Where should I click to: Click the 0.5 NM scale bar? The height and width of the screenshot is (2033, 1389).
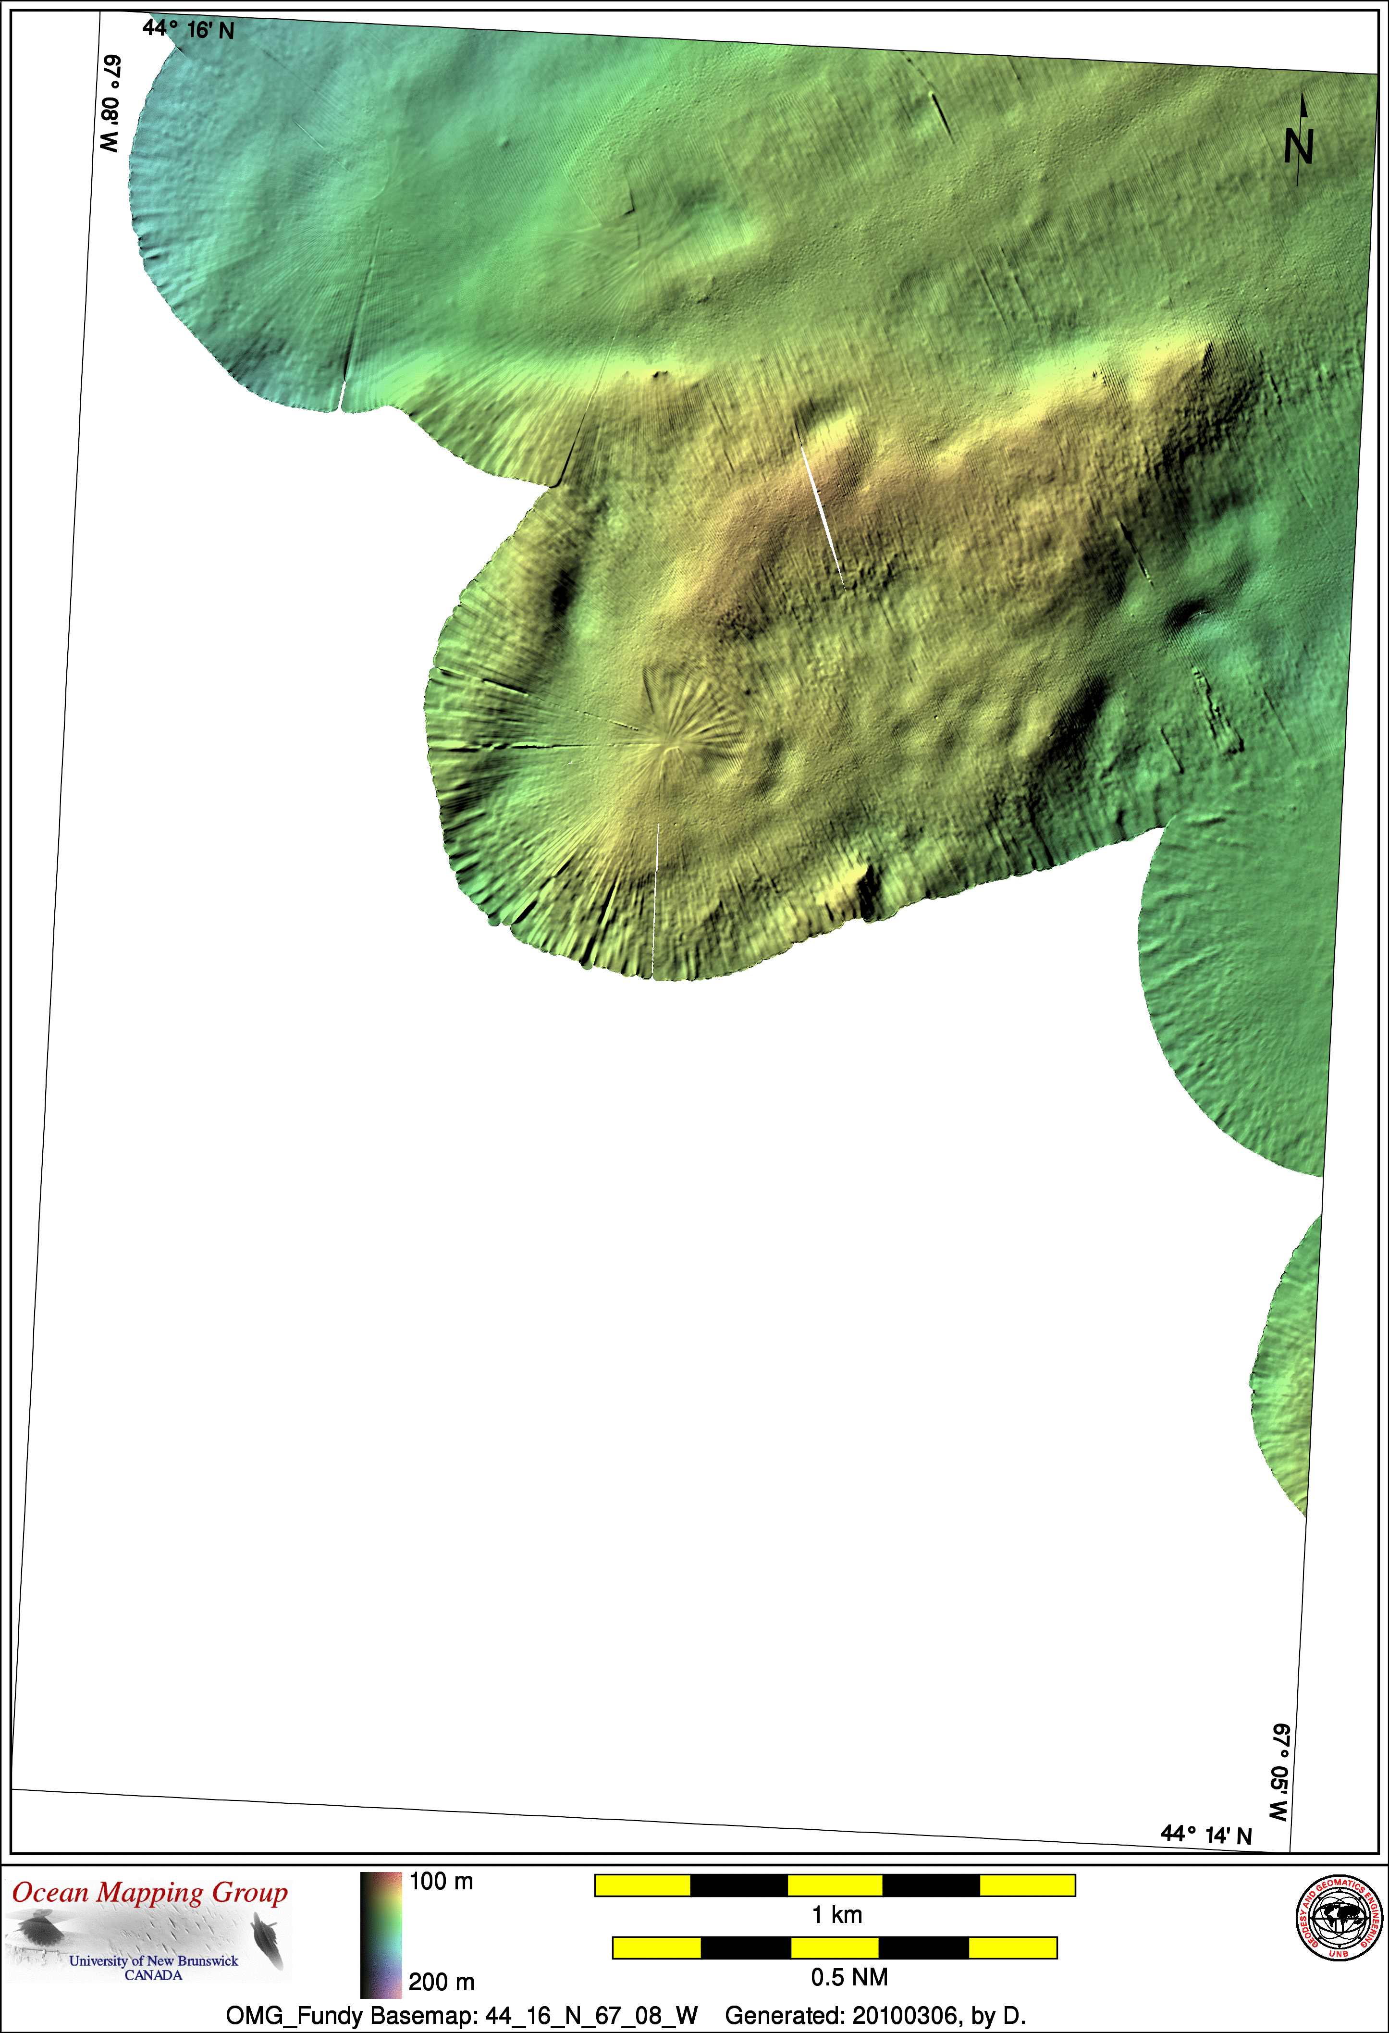835,1947
